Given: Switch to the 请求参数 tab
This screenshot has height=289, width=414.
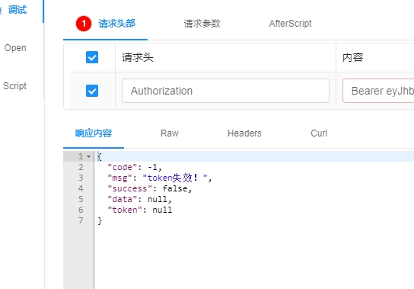Looking at the screenshot, I should [x=202, y=24].
